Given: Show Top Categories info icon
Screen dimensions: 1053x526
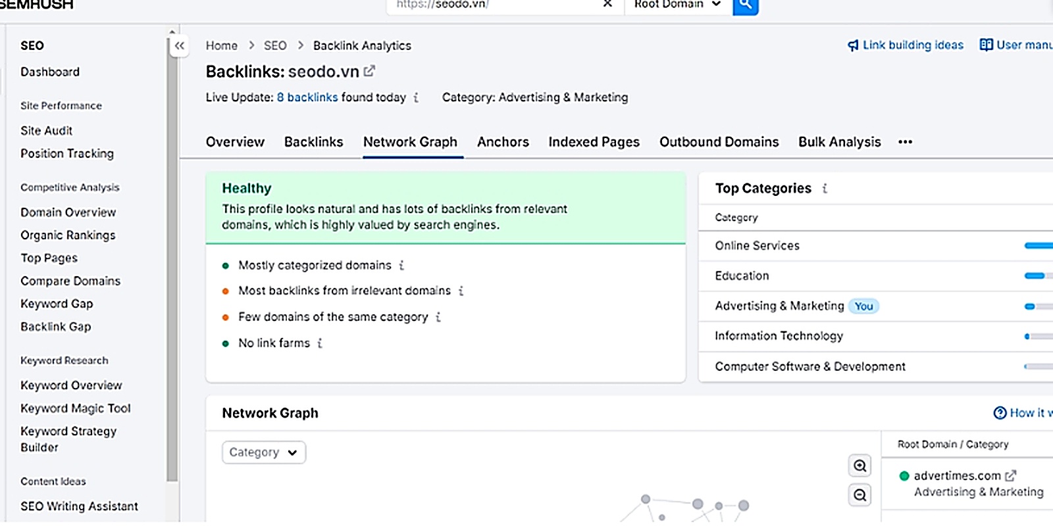Looking at the screenshot, I should coord(825,189).
